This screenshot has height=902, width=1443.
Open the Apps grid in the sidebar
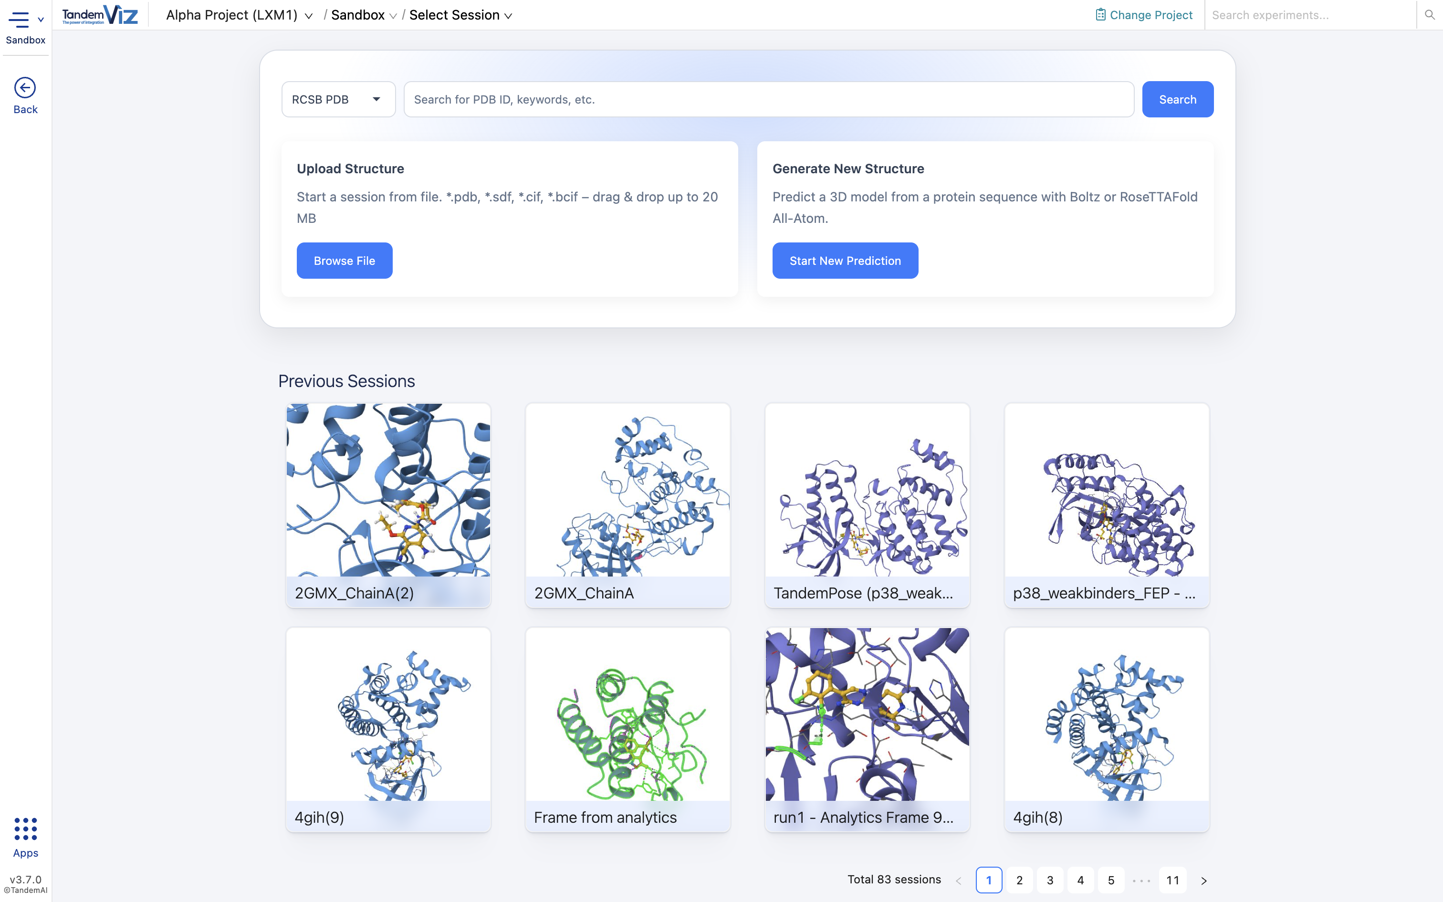25,829
